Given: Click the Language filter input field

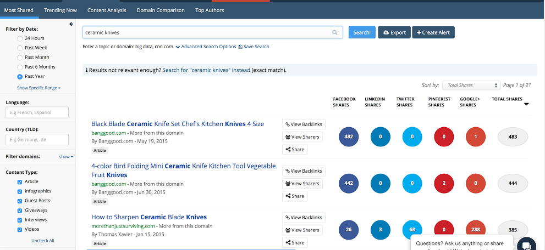Looking at the screenshot, I should (37, 112).
